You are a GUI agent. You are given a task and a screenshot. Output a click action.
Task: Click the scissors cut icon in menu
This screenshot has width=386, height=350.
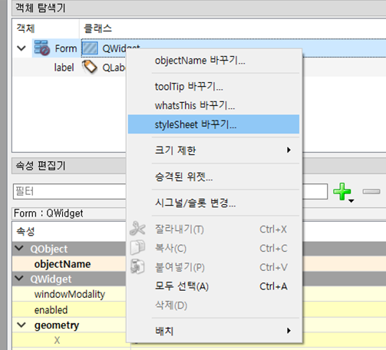pos(137,229)
